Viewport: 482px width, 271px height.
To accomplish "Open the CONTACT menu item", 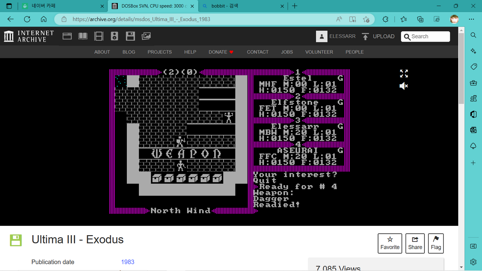I will point(258,52).
